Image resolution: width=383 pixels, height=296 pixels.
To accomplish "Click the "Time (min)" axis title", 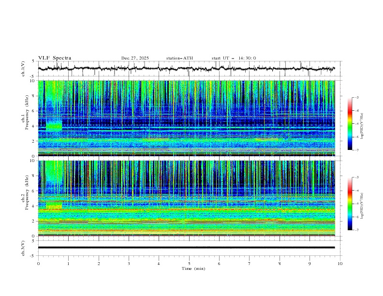I will pyautogui.click(x=193, y=268).
